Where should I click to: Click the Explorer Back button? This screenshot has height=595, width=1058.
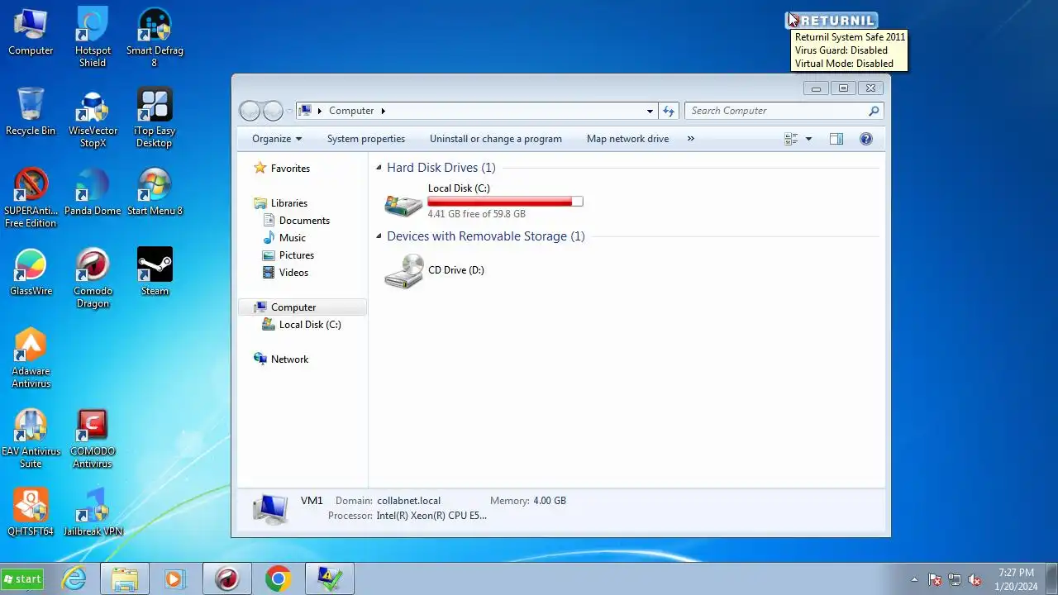tap(250, 111)
